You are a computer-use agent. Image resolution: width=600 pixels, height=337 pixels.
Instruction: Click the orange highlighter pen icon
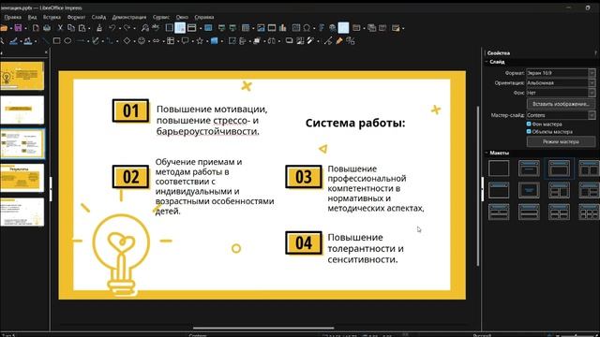click(339, 40)
